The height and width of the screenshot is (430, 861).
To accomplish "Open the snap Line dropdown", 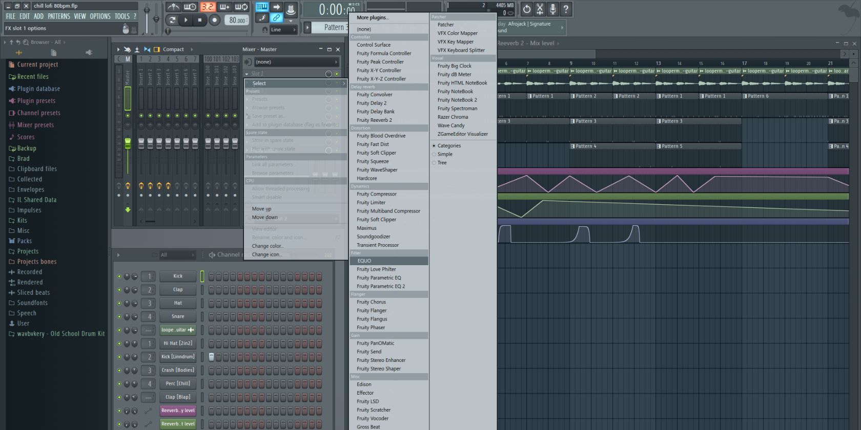I will (283, 30).
